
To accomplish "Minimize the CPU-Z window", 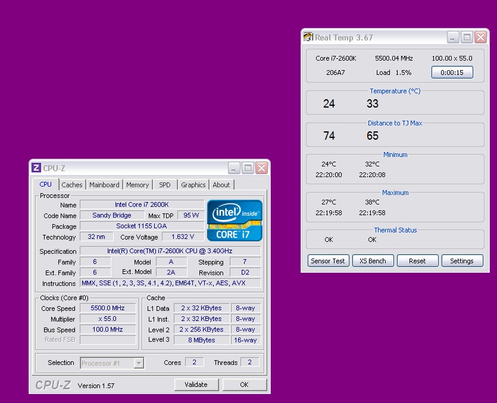I will coord(234,168).
